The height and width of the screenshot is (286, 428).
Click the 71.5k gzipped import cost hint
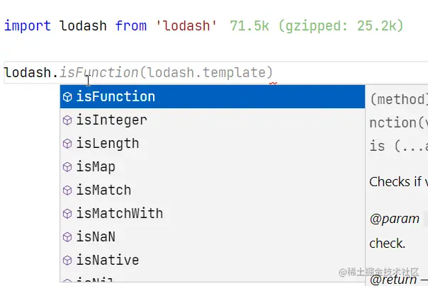316,26
